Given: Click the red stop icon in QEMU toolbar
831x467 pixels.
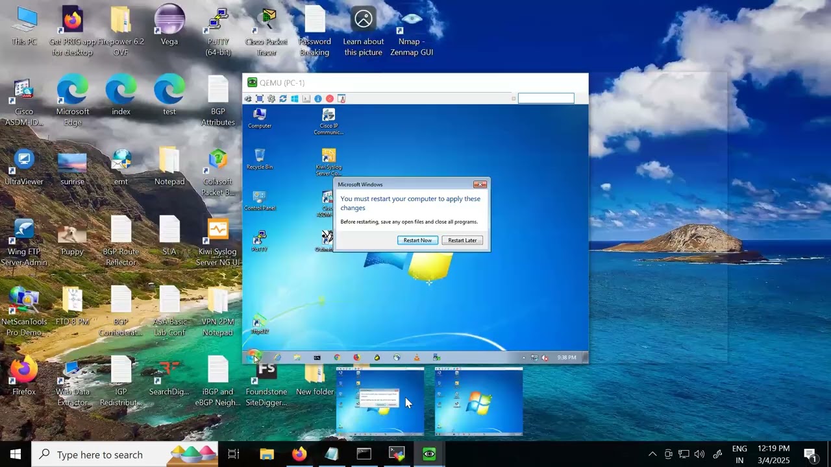Looking at the screenshot, I should click(330, 99).
